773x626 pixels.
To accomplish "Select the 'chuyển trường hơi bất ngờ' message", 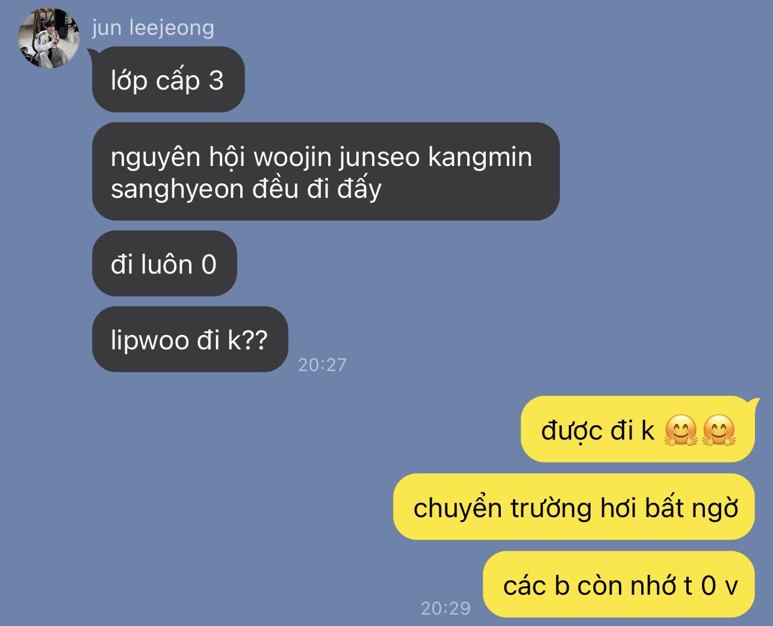I will tap(574, 507).
